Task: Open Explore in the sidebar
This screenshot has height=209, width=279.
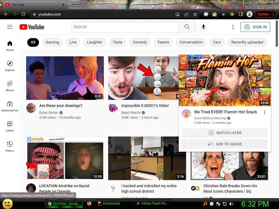Action: click(10, 66)
